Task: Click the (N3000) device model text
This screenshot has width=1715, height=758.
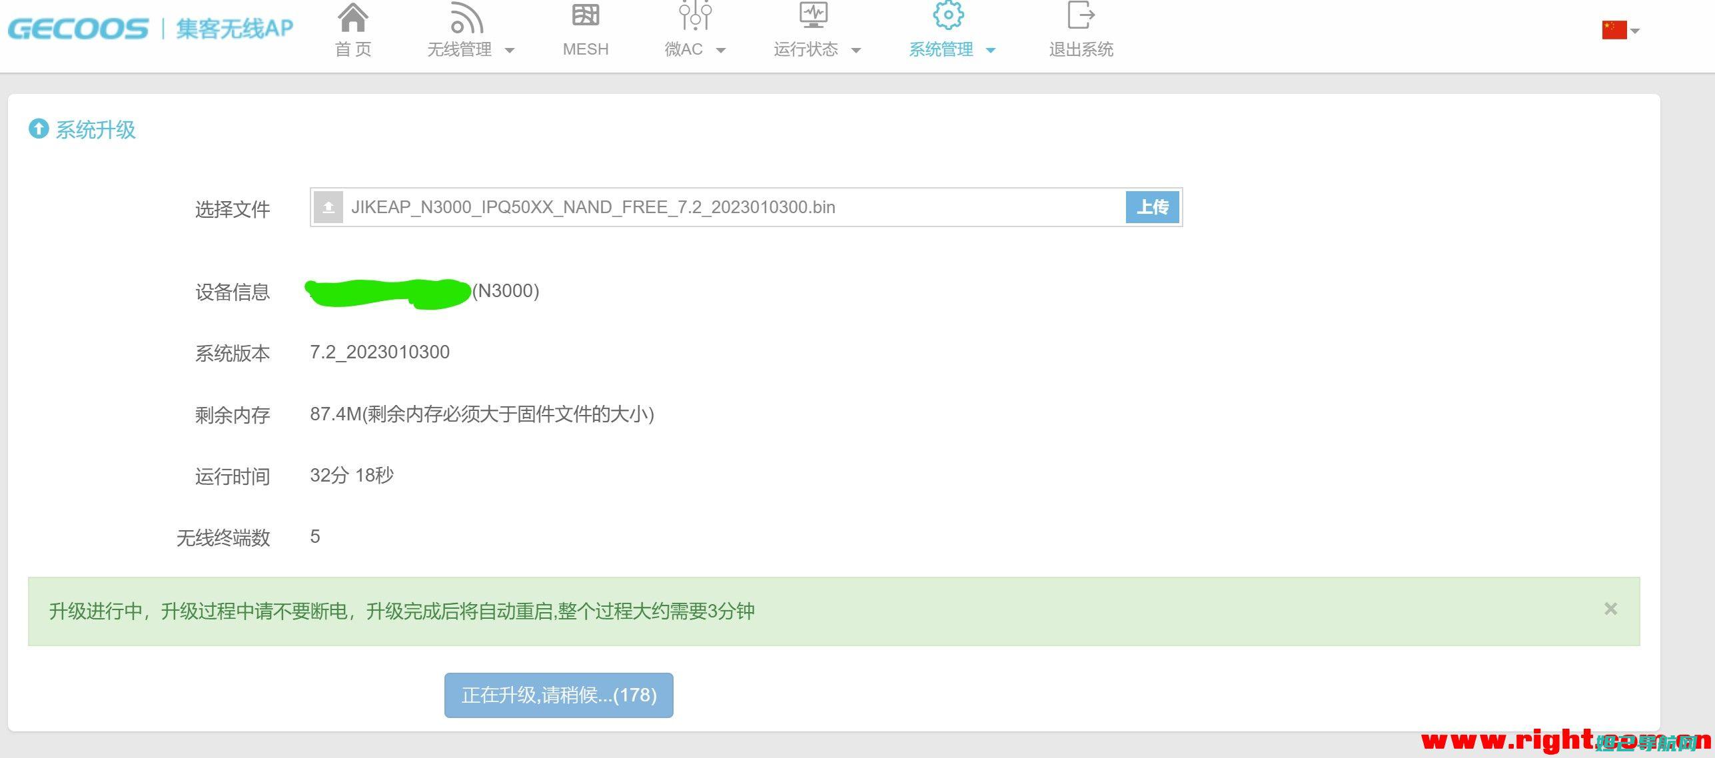Action: [506, 290]
